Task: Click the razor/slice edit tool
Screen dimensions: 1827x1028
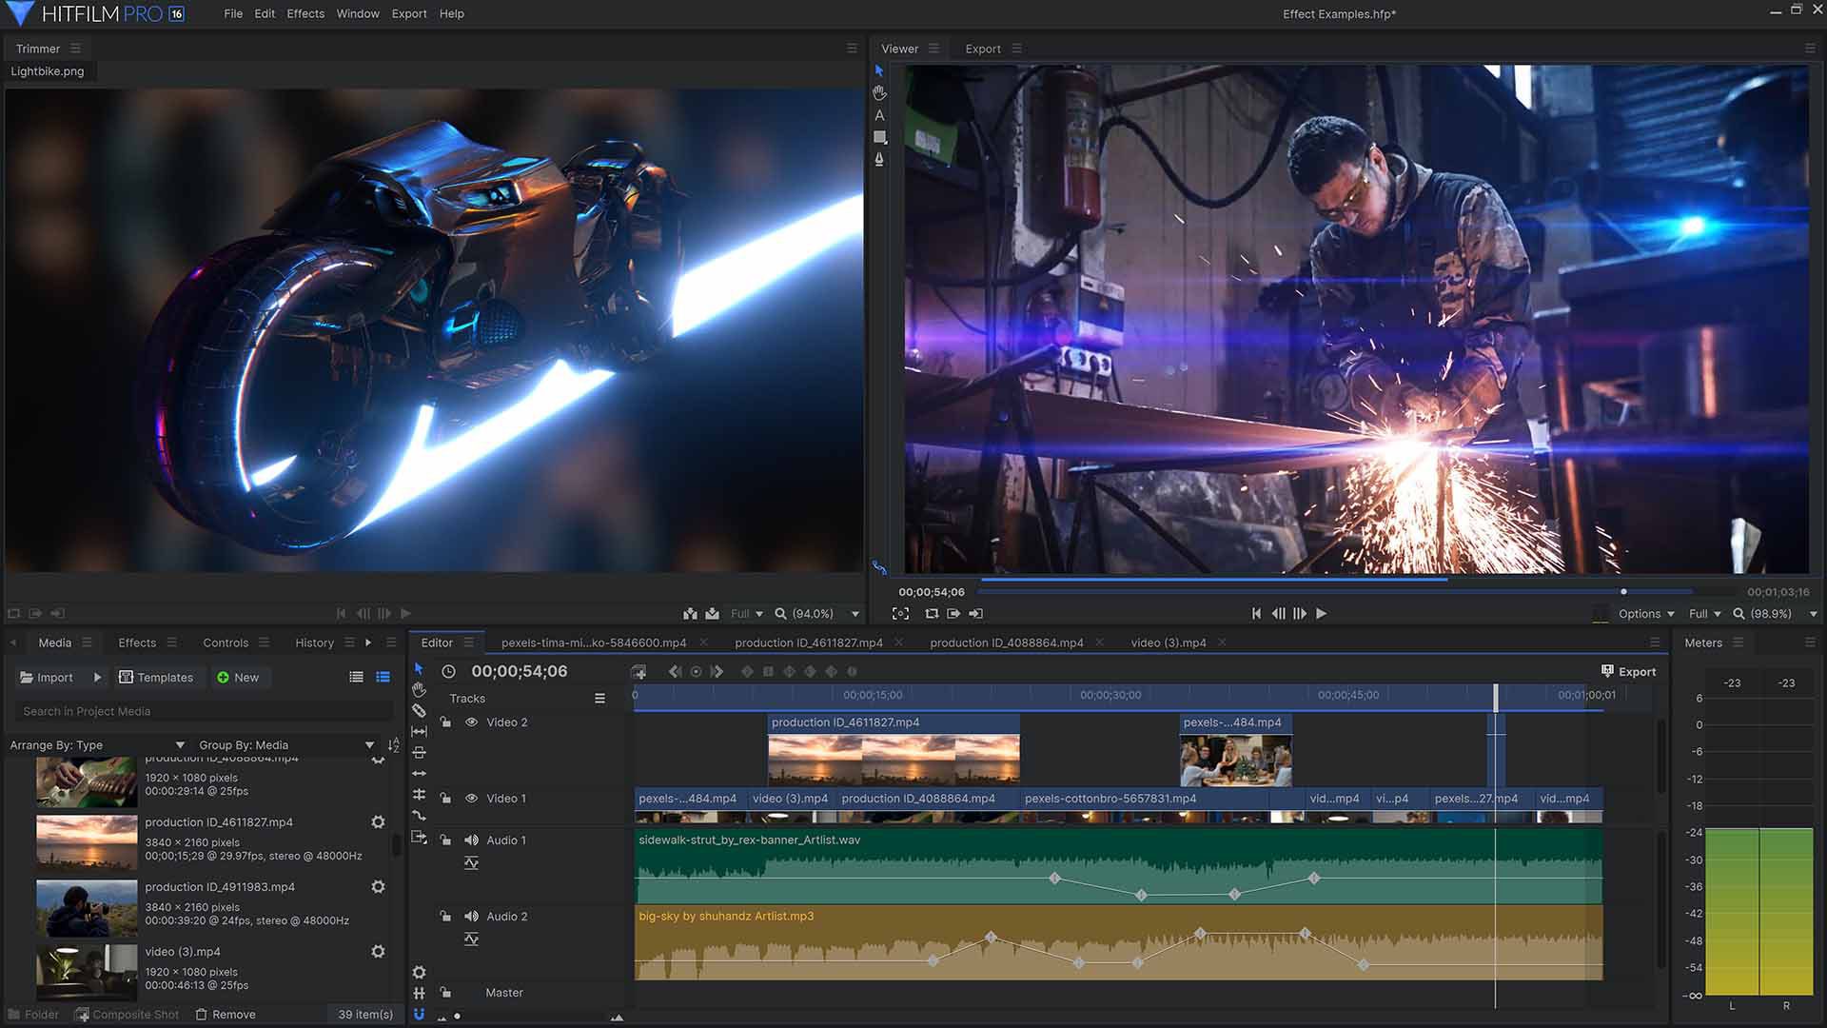Action: (421, 710)
